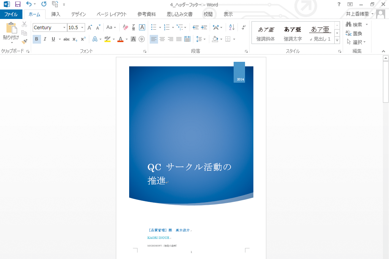
Task: Click the Copy icon
Action: [x=24, y=33]
